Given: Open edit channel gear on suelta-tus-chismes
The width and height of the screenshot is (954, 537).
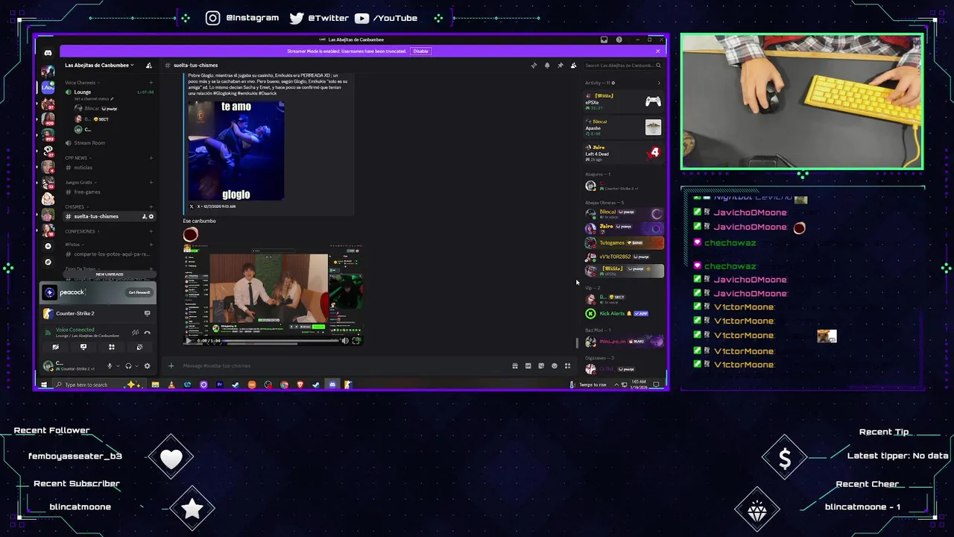Looking at the screenshot, I should (151, 216).
